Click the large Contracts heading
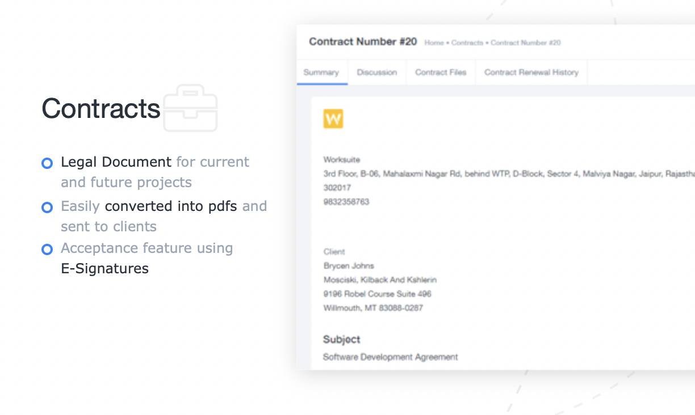Viewport: 695px width, 415px height. click(101, 108)
